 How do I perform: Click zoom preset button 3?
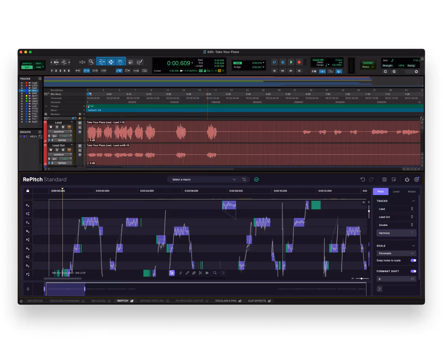point(60,71)
